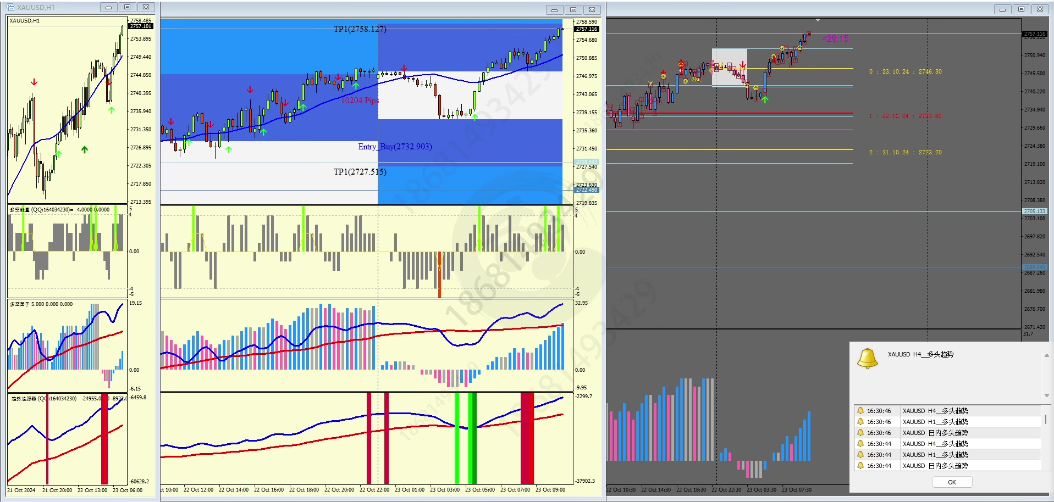Select alert row 16:30:46 XAUUSD H1_多头趋势
Image resolution: width=1054 pixels, height=502 pixels.
[948, 422]
